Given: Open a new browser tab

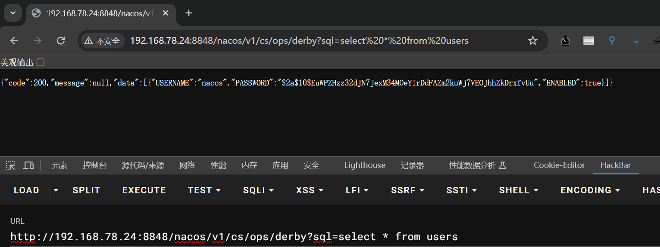Looking at the screenshot, I should pyautogui.click(x=188, y=13).
